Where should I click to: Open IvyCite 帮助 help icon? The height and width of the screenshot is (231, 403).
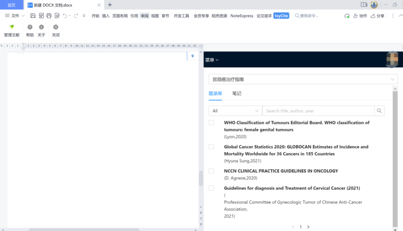(30, 31)
